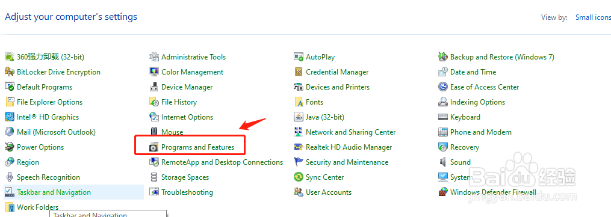Open the Realtek HD Audio Manager icon
The width and height of the screenshot is (611, 217).
[299, 147]
